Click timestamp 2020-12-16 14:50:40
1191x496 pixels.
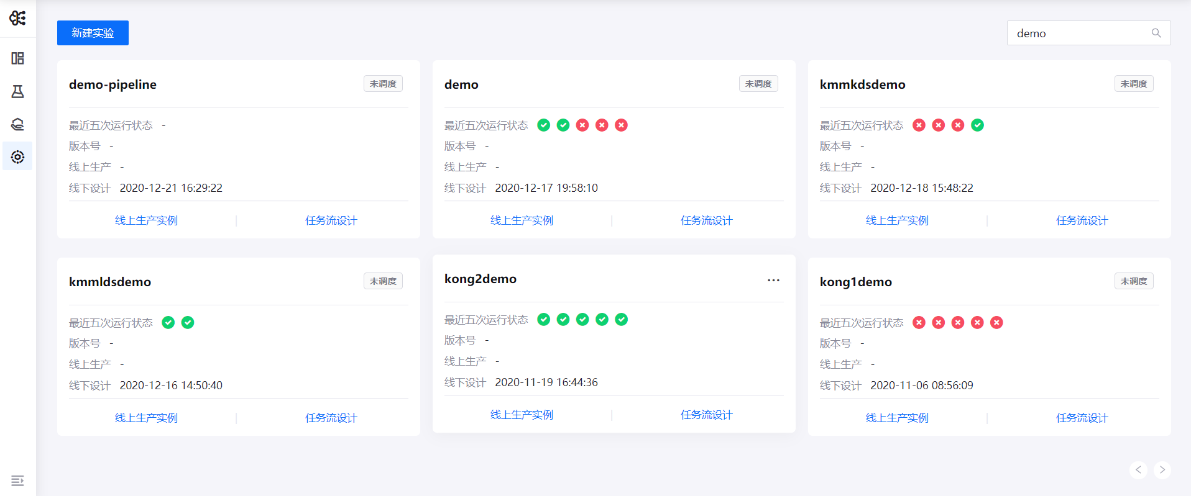coord(171,386)
